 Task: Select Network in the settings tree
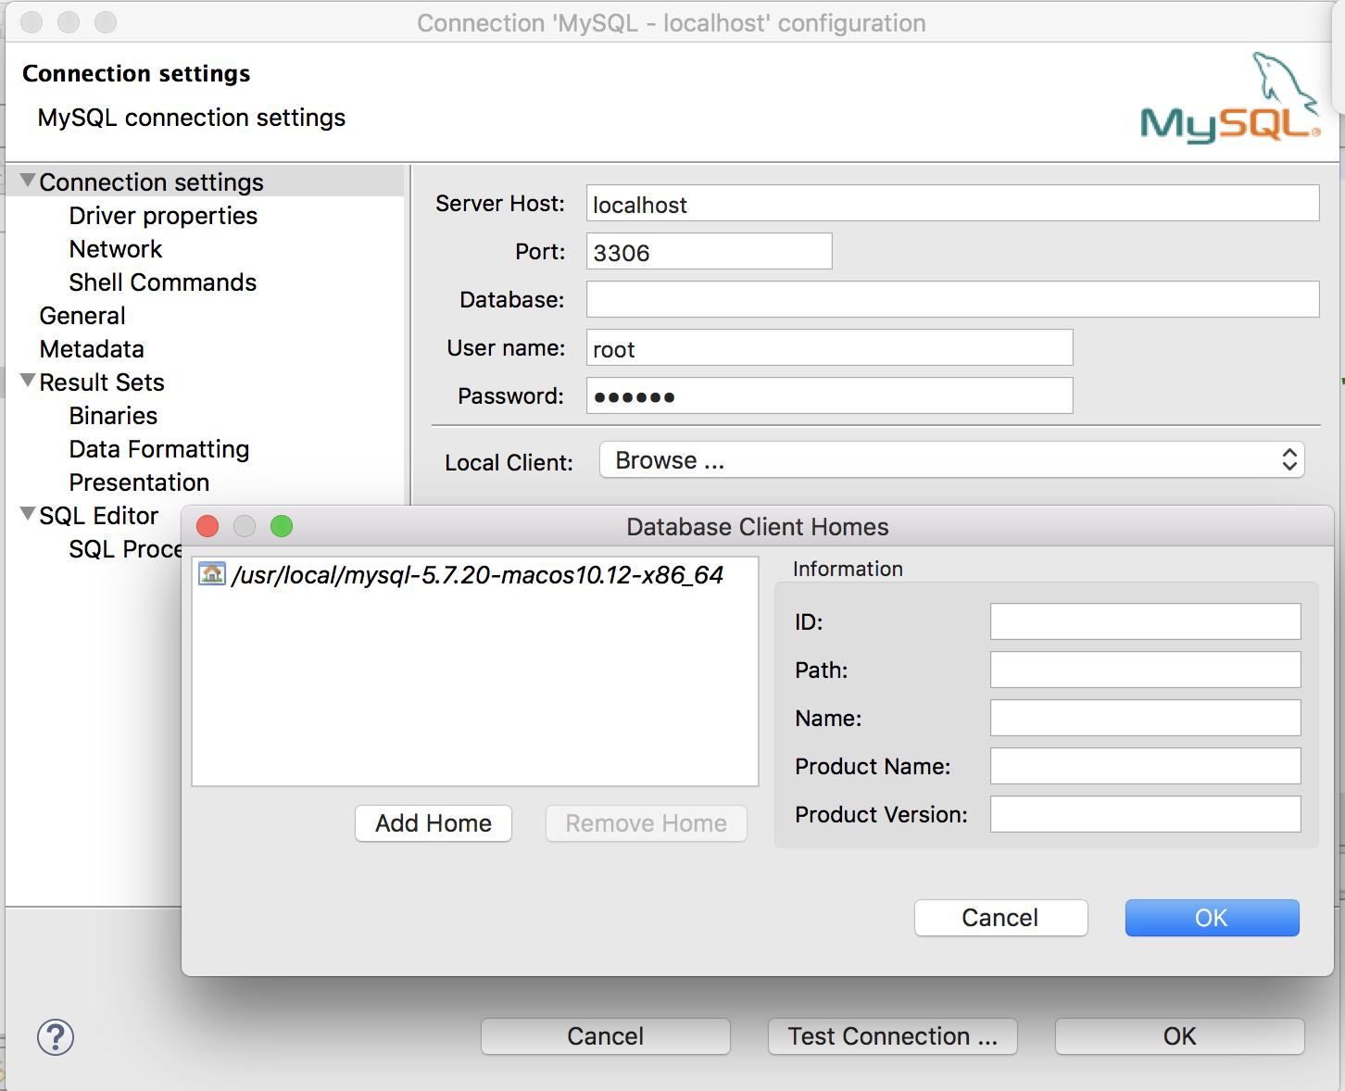[116, 249]
